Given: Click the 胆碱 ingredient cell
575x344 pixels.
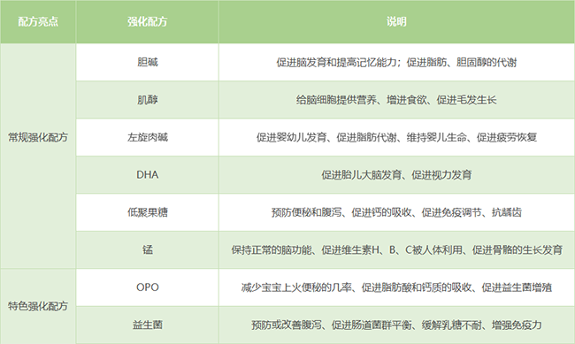Looking at the screenshot, I should point(148,63).
